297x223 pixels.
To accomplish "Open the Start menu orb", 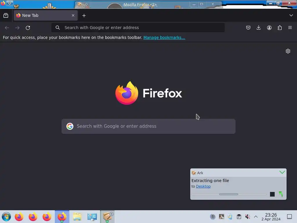I will tap(6, 217).
